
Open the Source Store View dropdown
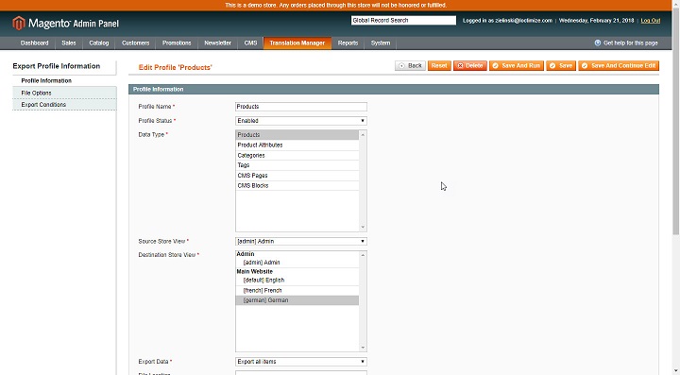tap(301, 241)
